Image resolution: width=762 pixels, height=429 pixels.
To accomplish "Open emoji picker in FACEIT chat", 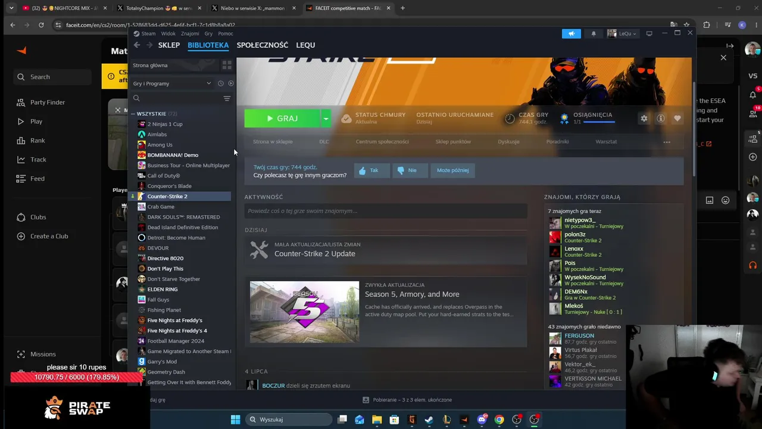I will 726,200.
